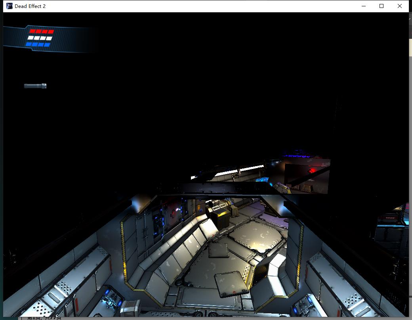The height and width of the screenshot is (320, 412).
Task: Click the Dead Effect 2 window title text
Action: [30, 6]
